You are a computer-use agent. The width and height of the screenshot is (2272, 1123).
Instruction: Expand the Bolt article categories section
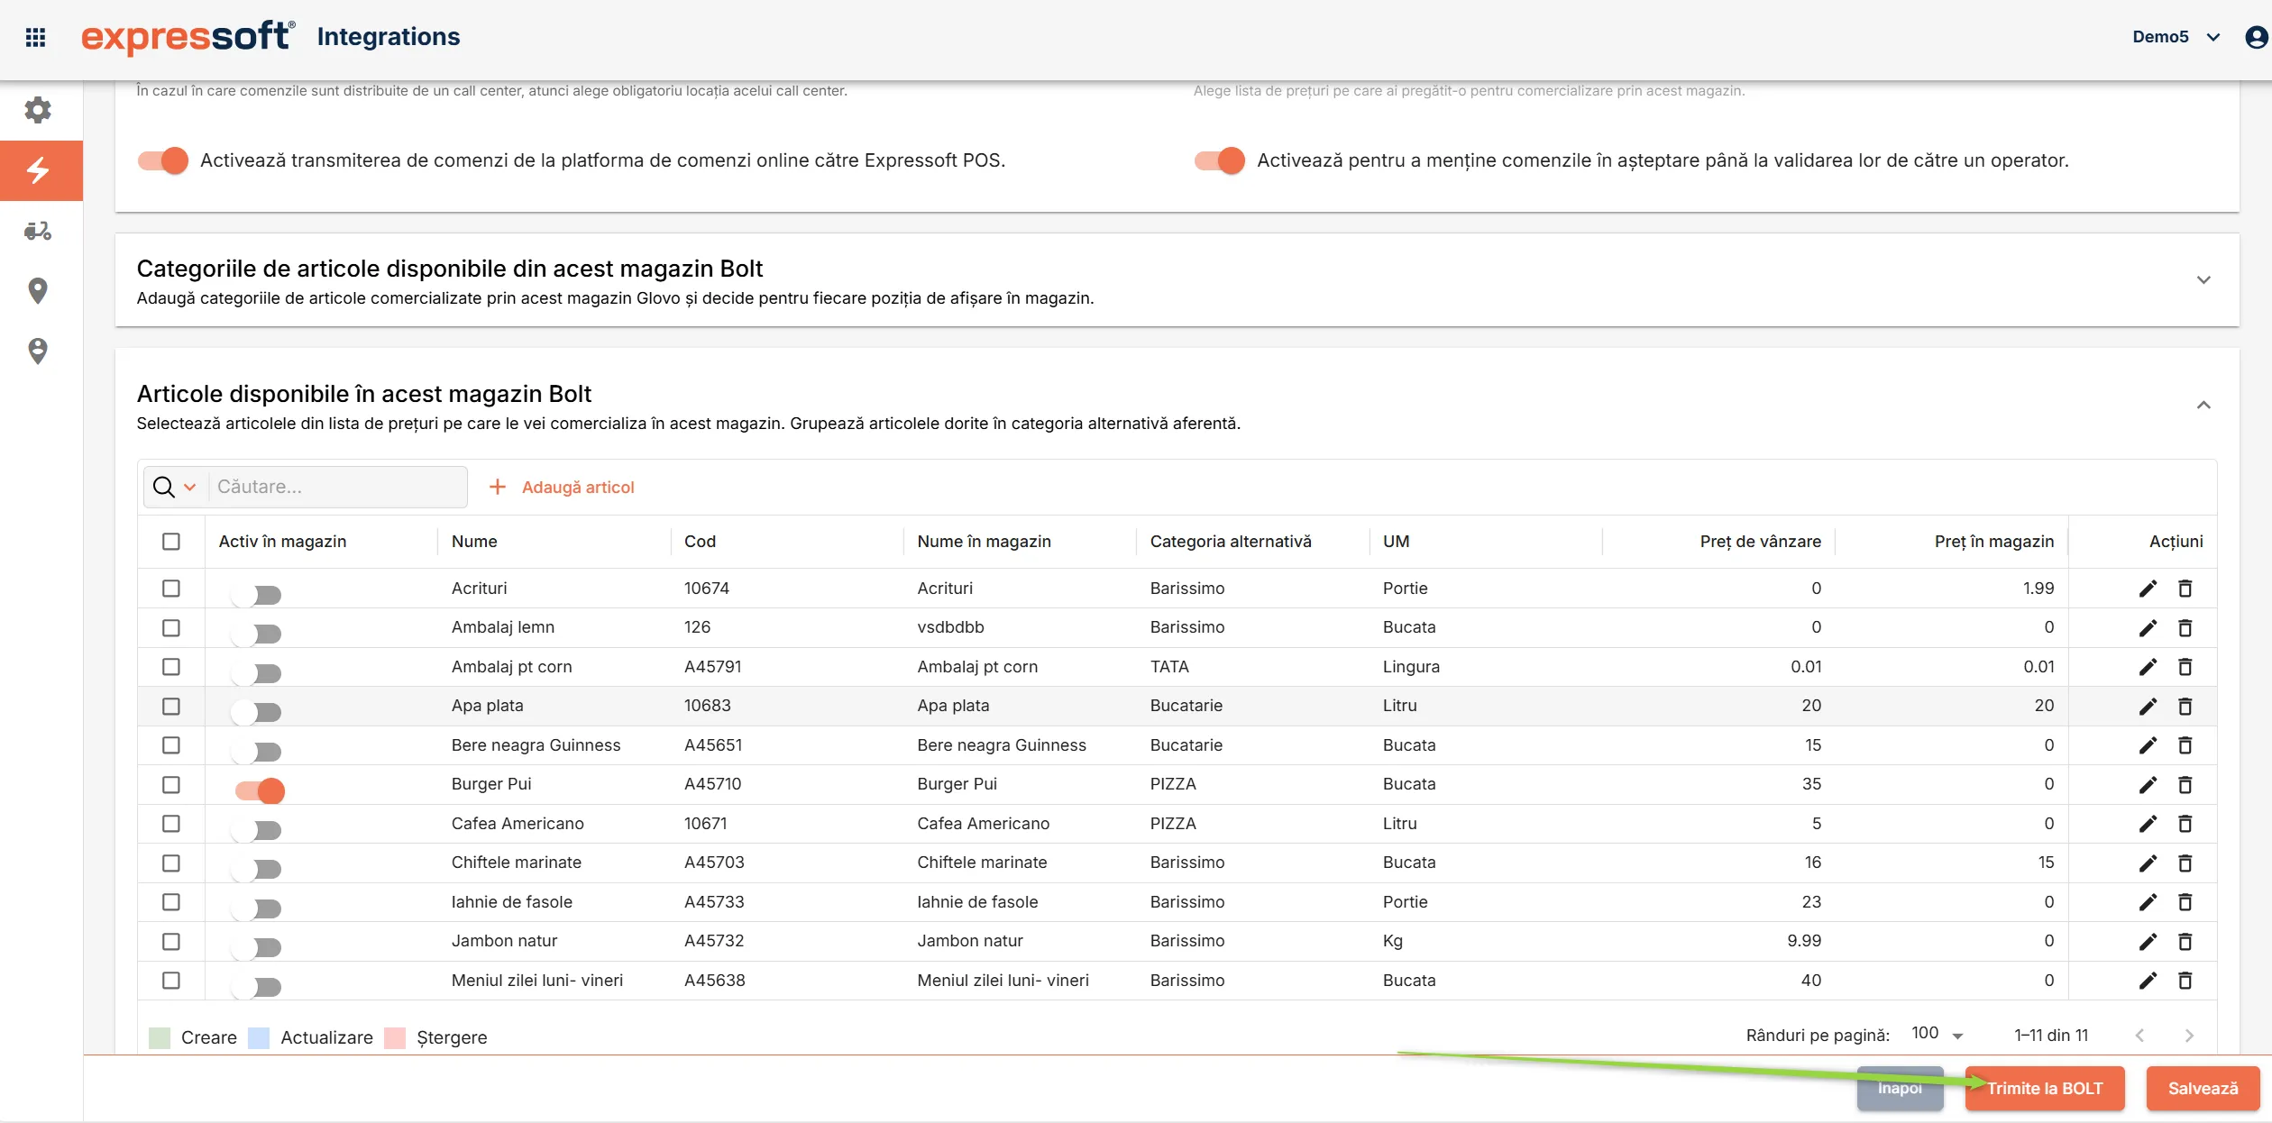tap(2203, 280)
